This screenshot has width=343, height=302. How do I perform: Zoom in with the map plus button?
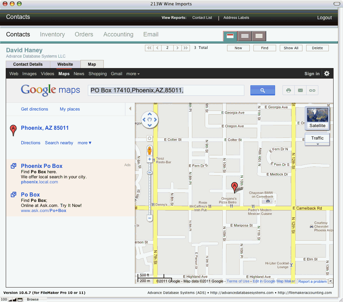pyautogui.click(x=150, y=159)
